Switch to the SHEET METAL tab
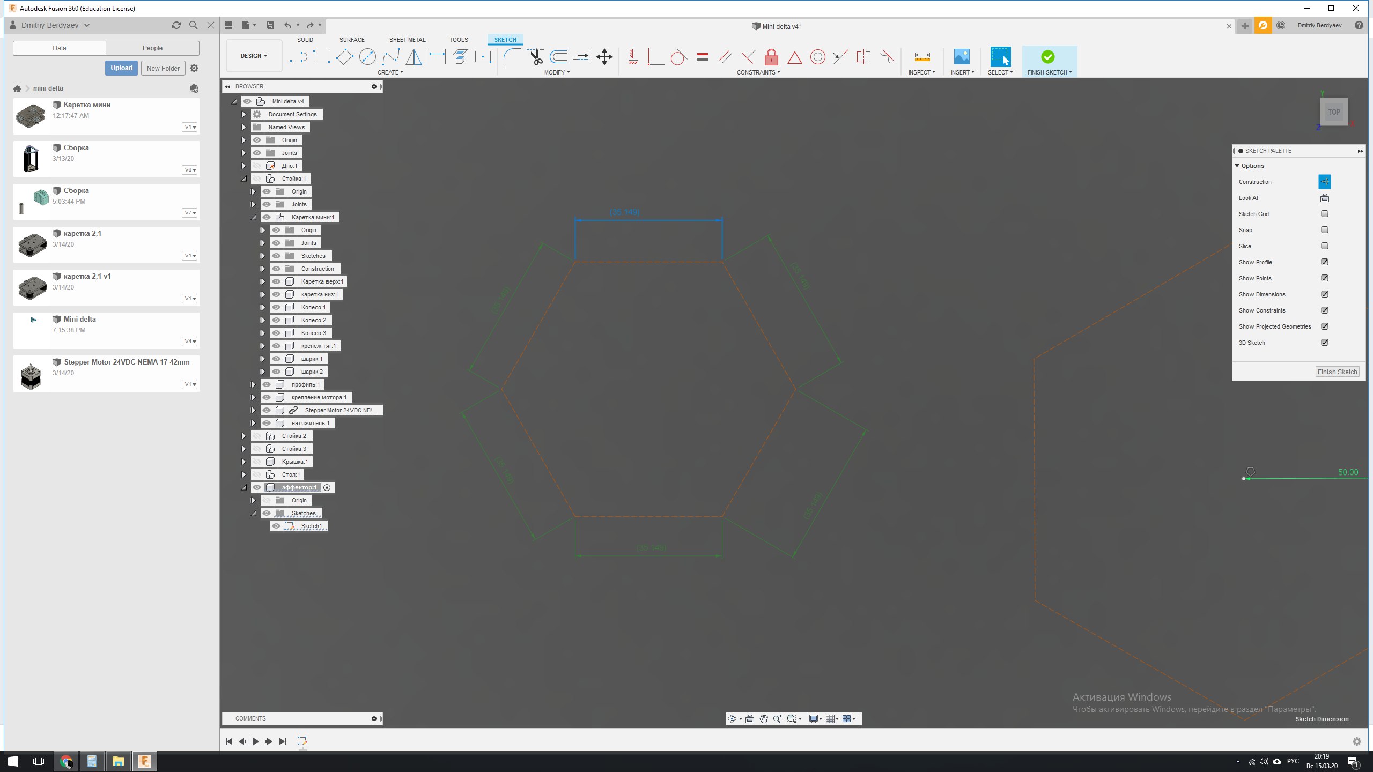 pos(408,40)
